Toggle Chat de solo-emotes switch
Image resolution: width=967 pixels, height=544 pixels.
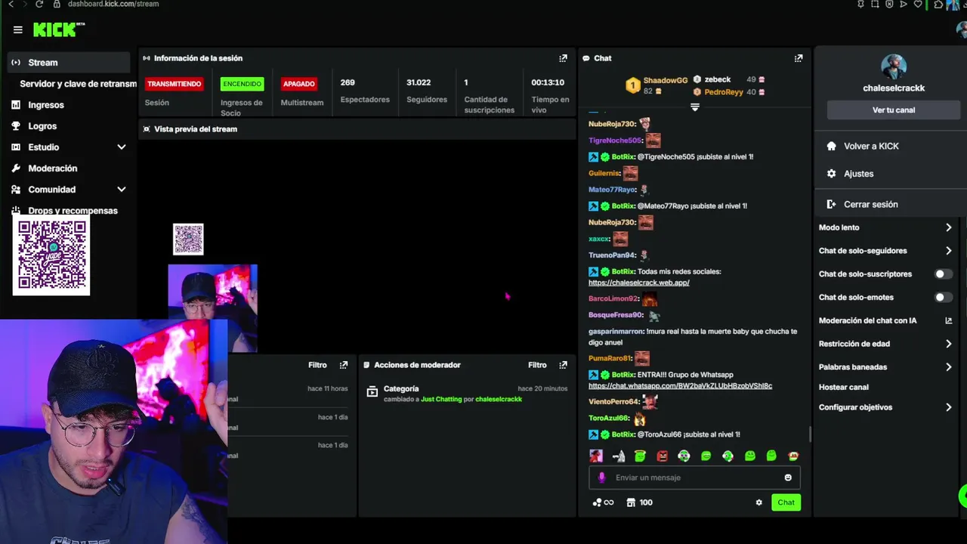943,298
